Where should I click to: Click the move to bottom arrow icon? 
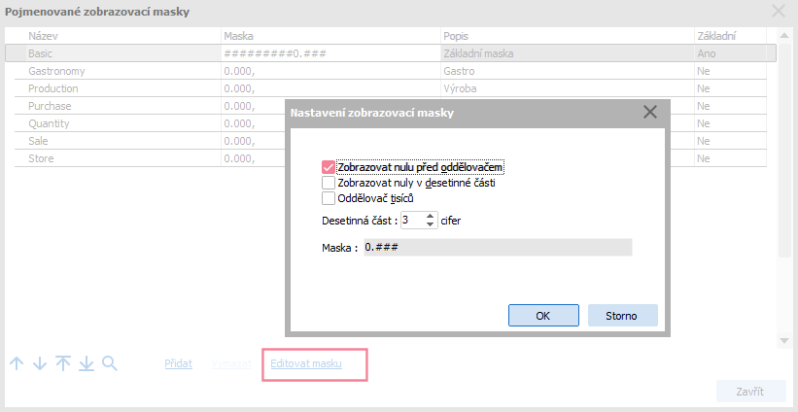[87, 363]
